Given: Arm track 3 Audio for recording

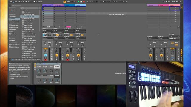Looking at the screenshot, I should pos(67,60).
